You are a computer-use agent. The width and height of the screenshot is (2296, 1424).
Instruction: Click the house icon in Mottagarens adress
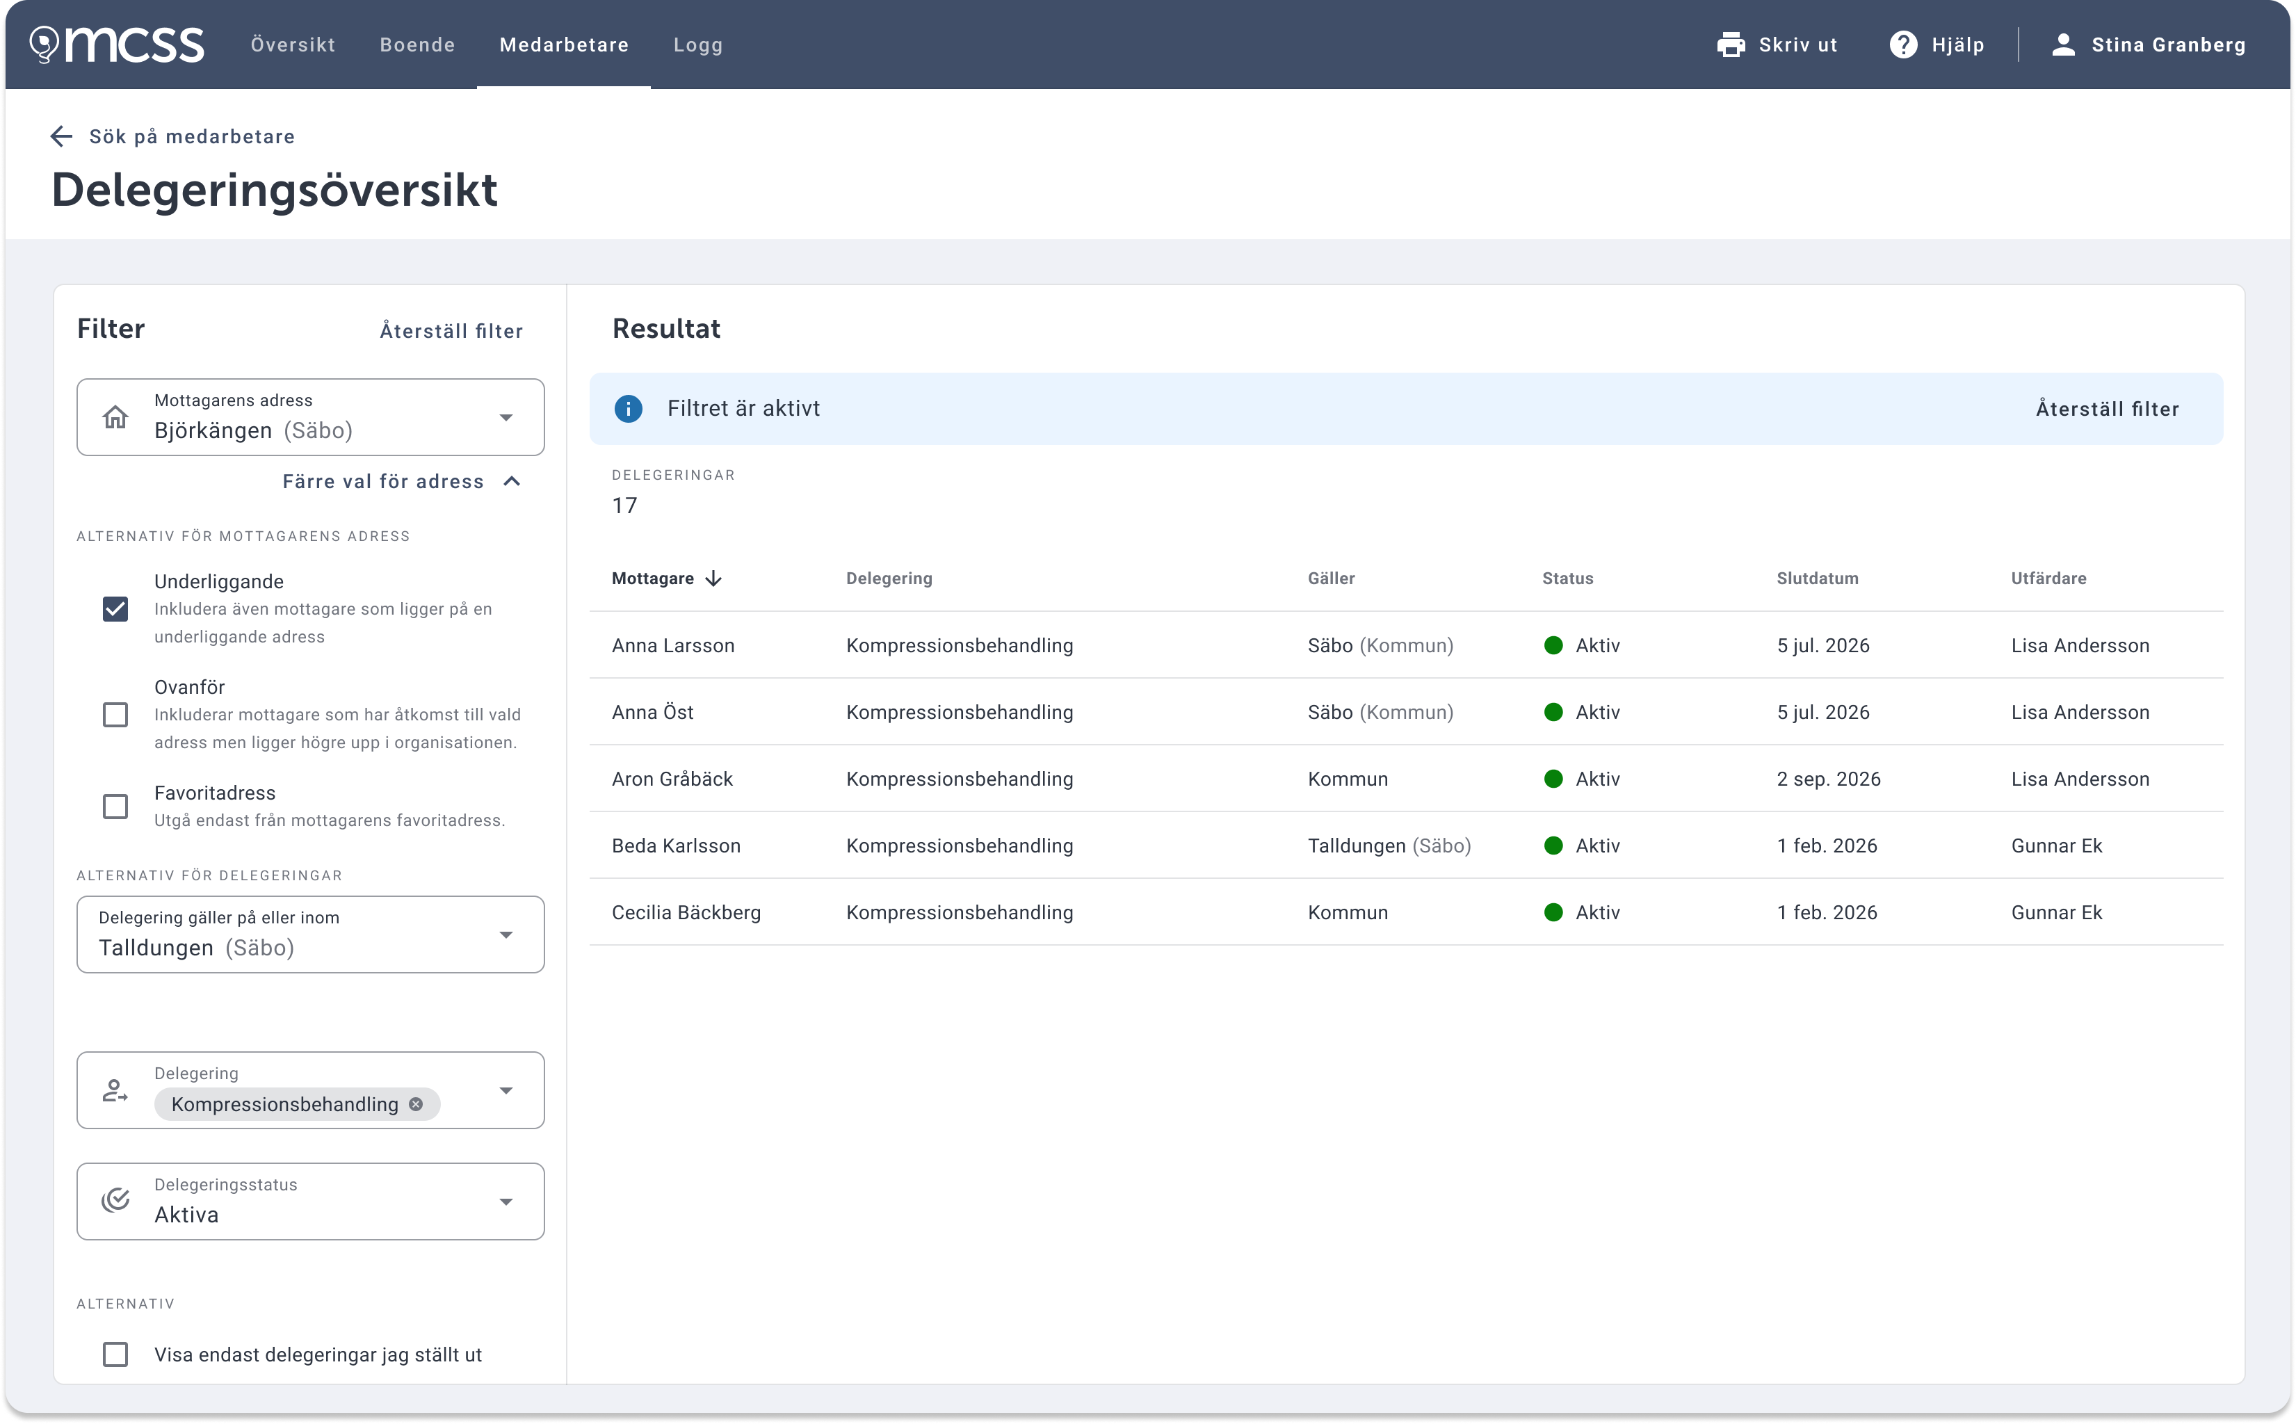(x=115, y=417)
